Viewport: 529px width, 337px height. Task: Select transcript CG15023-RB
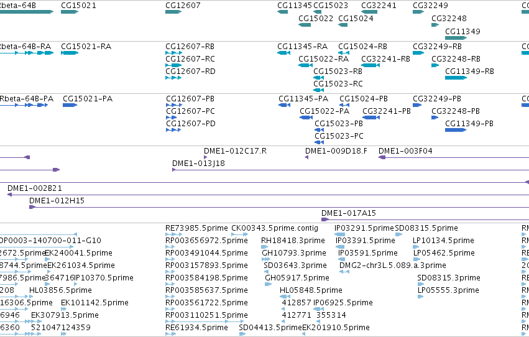[x=318, y=78]
